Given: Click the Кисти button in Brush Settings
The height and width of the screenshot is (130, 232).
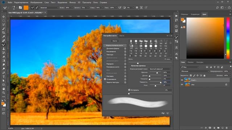Looking at the screenshot, I should click(x=115, y=41).
